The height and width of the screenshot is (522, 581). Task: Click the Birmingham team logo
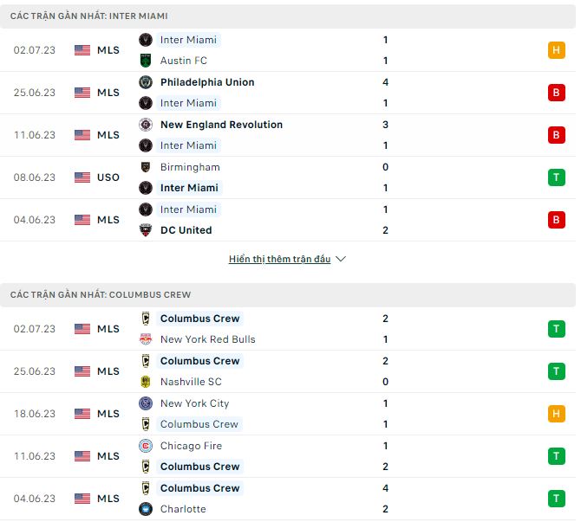click(146, 167)
